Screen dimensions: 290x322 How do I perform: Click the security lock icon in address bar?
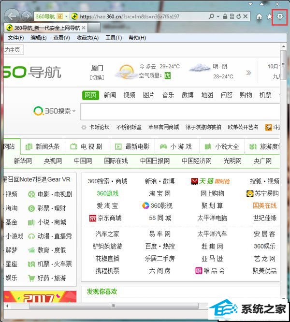[225, 16]
